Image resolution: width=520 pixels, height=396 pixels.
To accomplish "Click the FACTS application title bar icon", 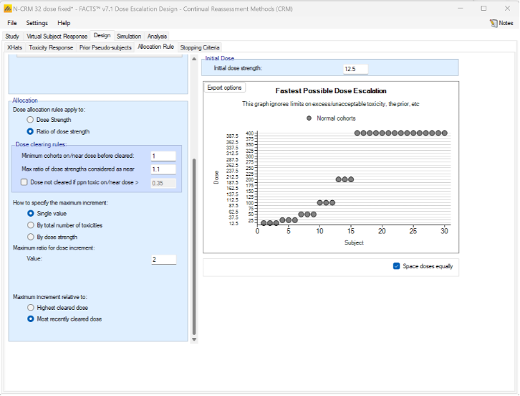I will click(x=8, y=8).
